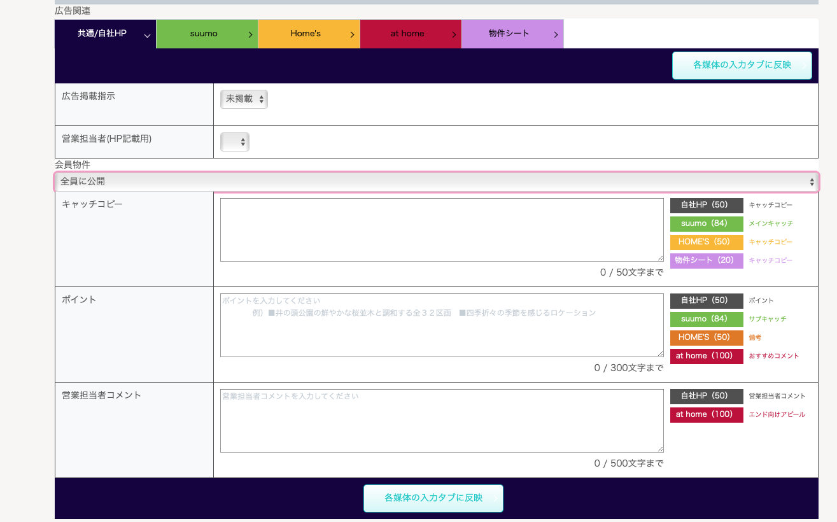Click the gray 自社HP (50) badge beside 営業担当者コメント
Screen dimensions: 837x522
click(706, 396)
